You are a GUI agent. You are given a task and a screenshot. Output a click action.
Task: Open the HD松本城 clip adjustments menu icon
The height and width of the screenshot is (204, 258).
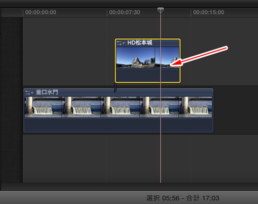(x=121, y=43)
